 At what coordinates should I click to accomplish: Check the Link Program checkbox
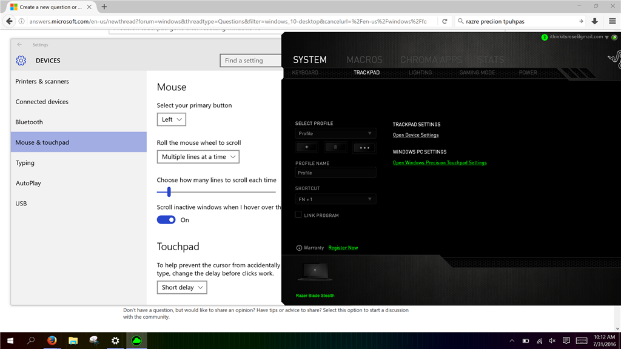298,214
